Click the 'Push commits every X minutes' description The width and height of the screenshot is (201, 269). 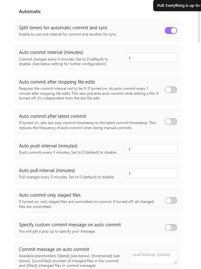pyautogui.click(x=68, y=152)
